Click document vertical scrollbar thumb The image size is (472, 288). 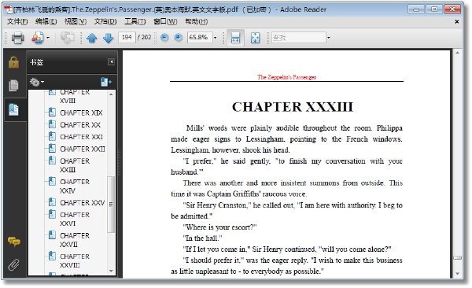coord(458,257)
